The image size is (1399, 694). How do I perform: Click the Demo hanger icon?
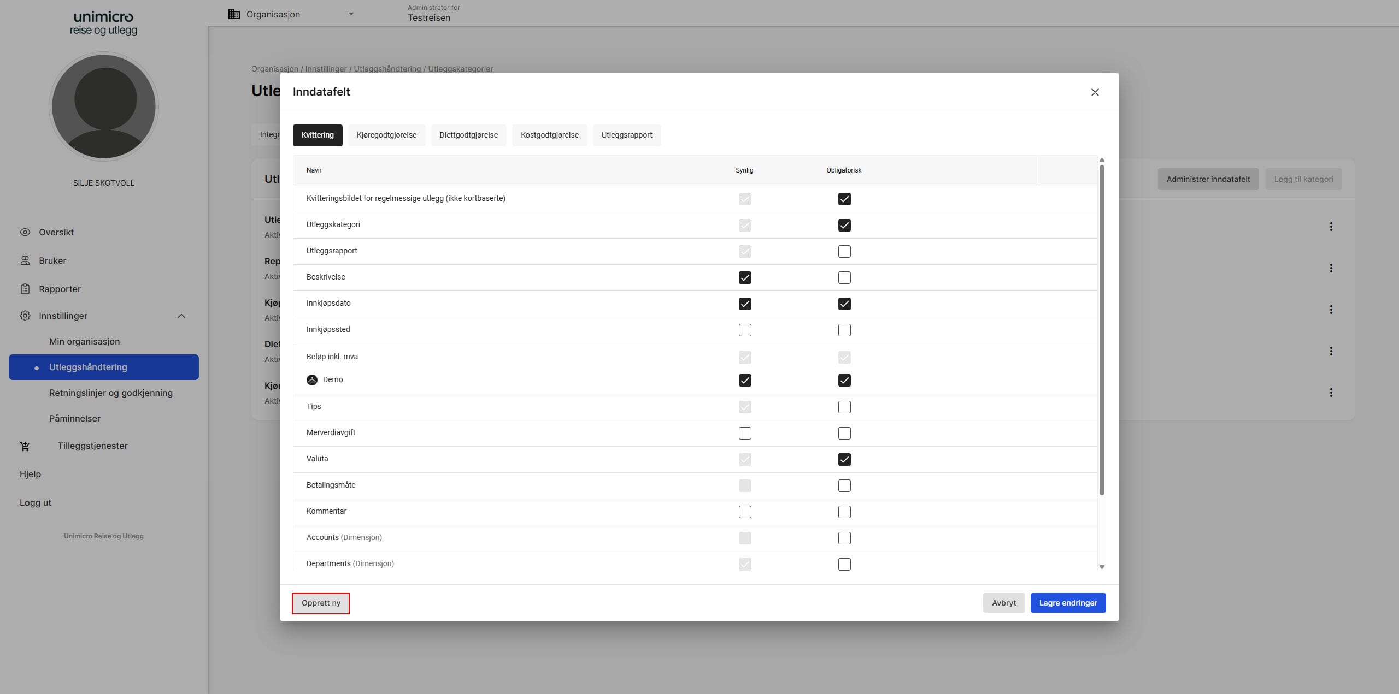pos(312,380)
